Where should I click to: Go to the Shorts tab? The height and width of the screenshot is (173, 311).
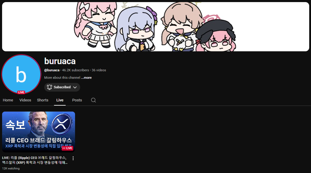[43, 100]
